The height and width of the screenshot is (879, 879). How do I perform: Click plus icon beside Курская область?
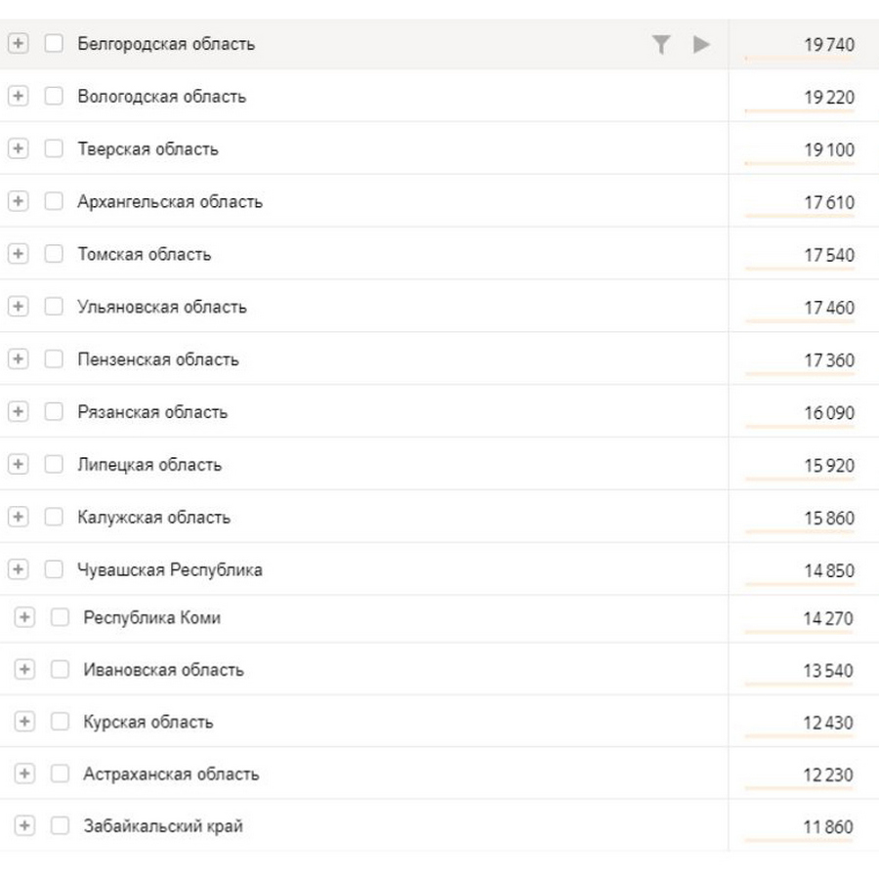click(24, 722)
